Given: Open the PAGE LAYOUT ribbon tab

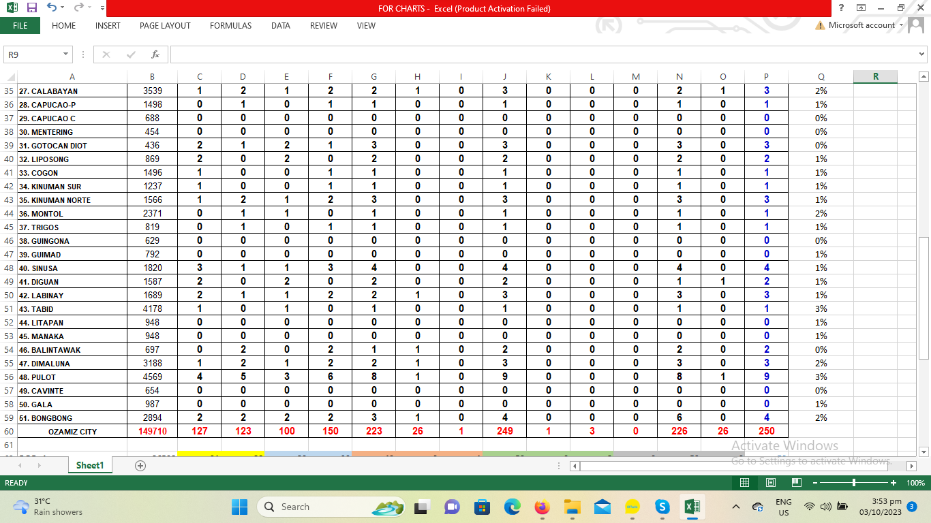Looking at the screenshot, I should 165,26.
